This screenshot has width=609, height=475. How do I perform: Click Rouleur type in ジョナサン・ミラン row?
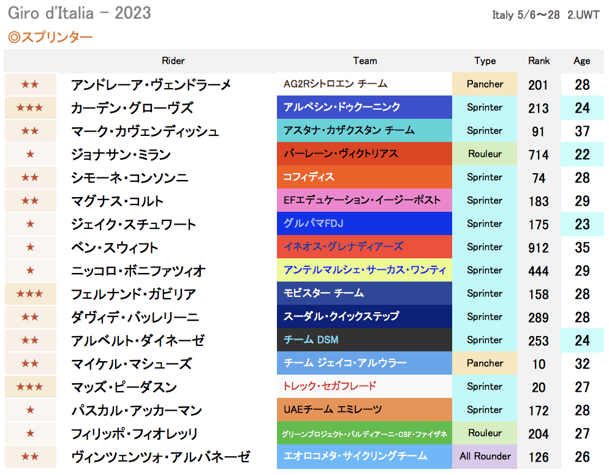pos(485,154)
